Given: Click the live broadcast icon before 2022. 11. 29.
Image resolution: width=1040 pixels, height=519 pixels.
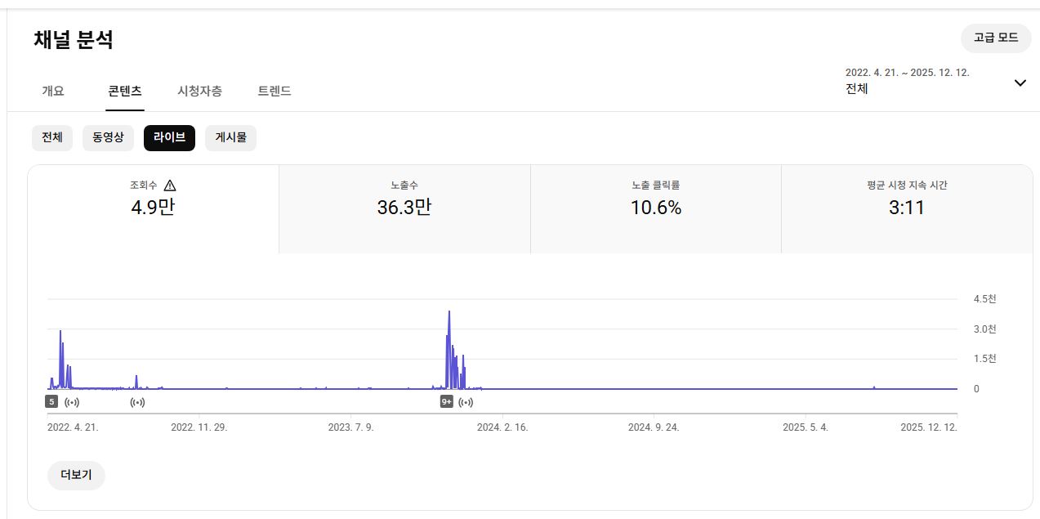Looking at the screenshot, I should [137, 402].
